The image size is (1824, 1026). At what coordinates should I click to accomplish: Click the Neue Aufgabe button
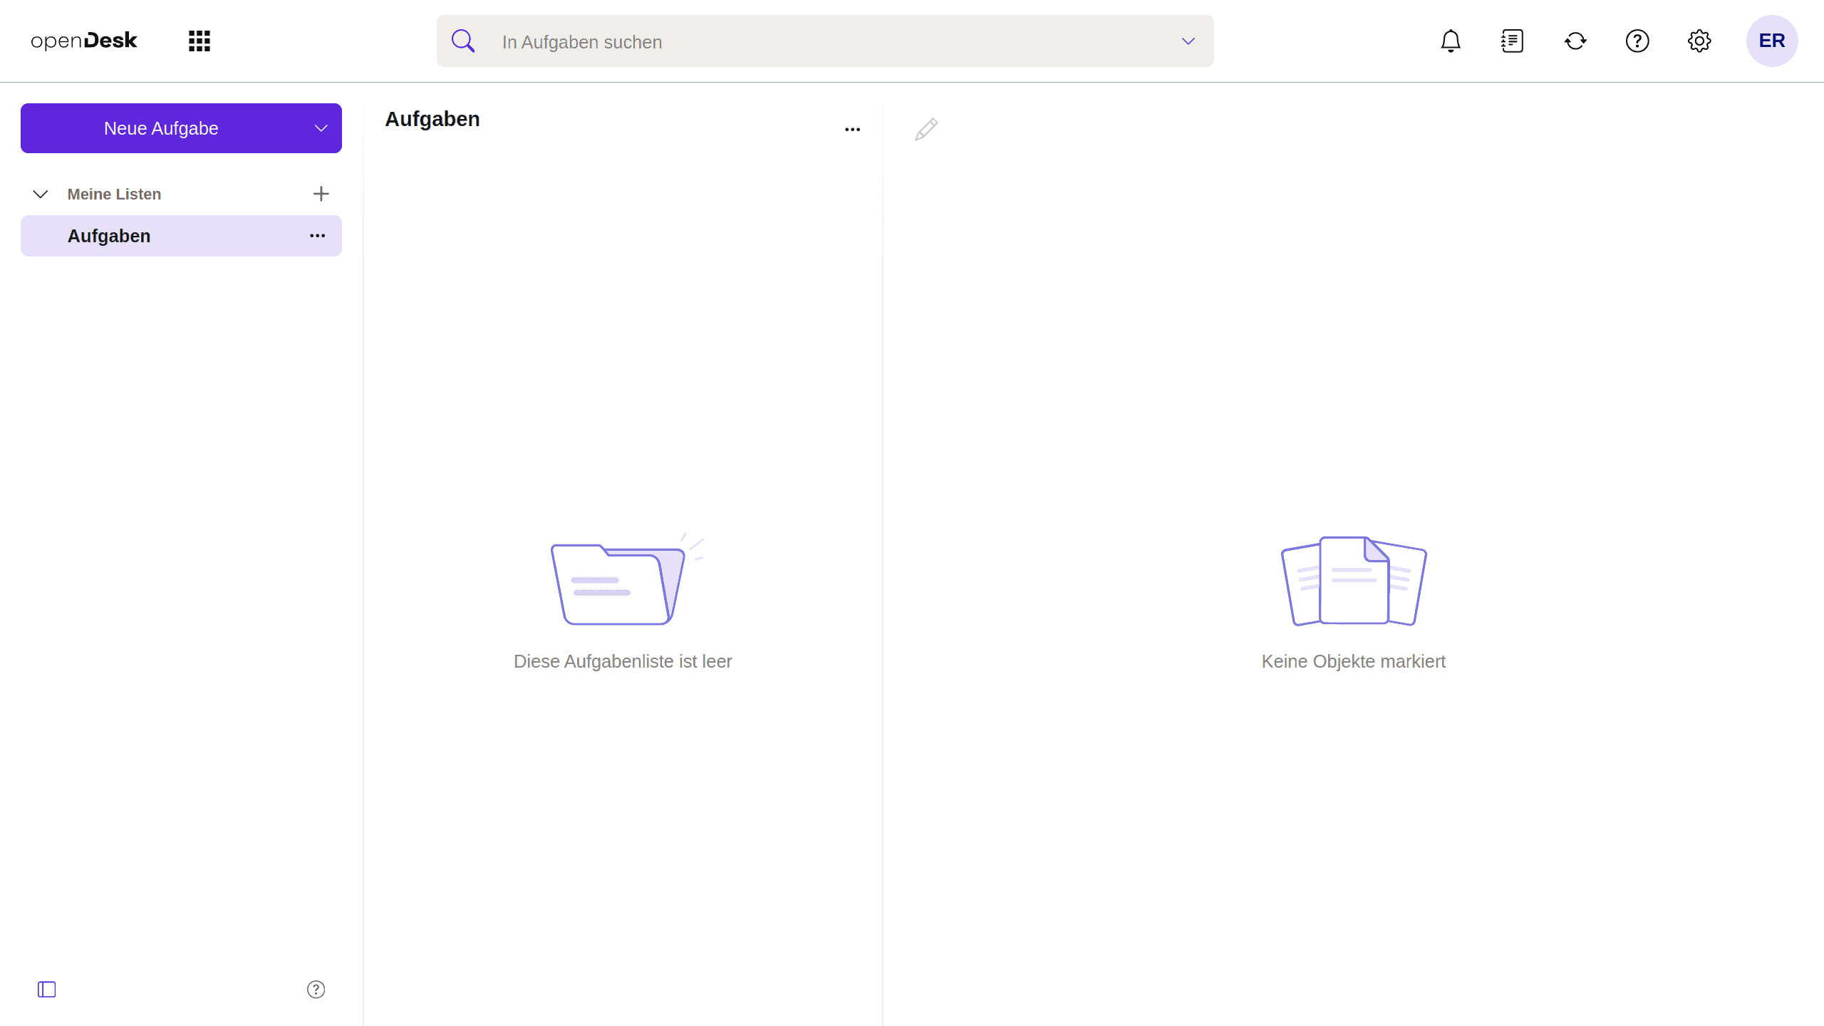[160, 128]
